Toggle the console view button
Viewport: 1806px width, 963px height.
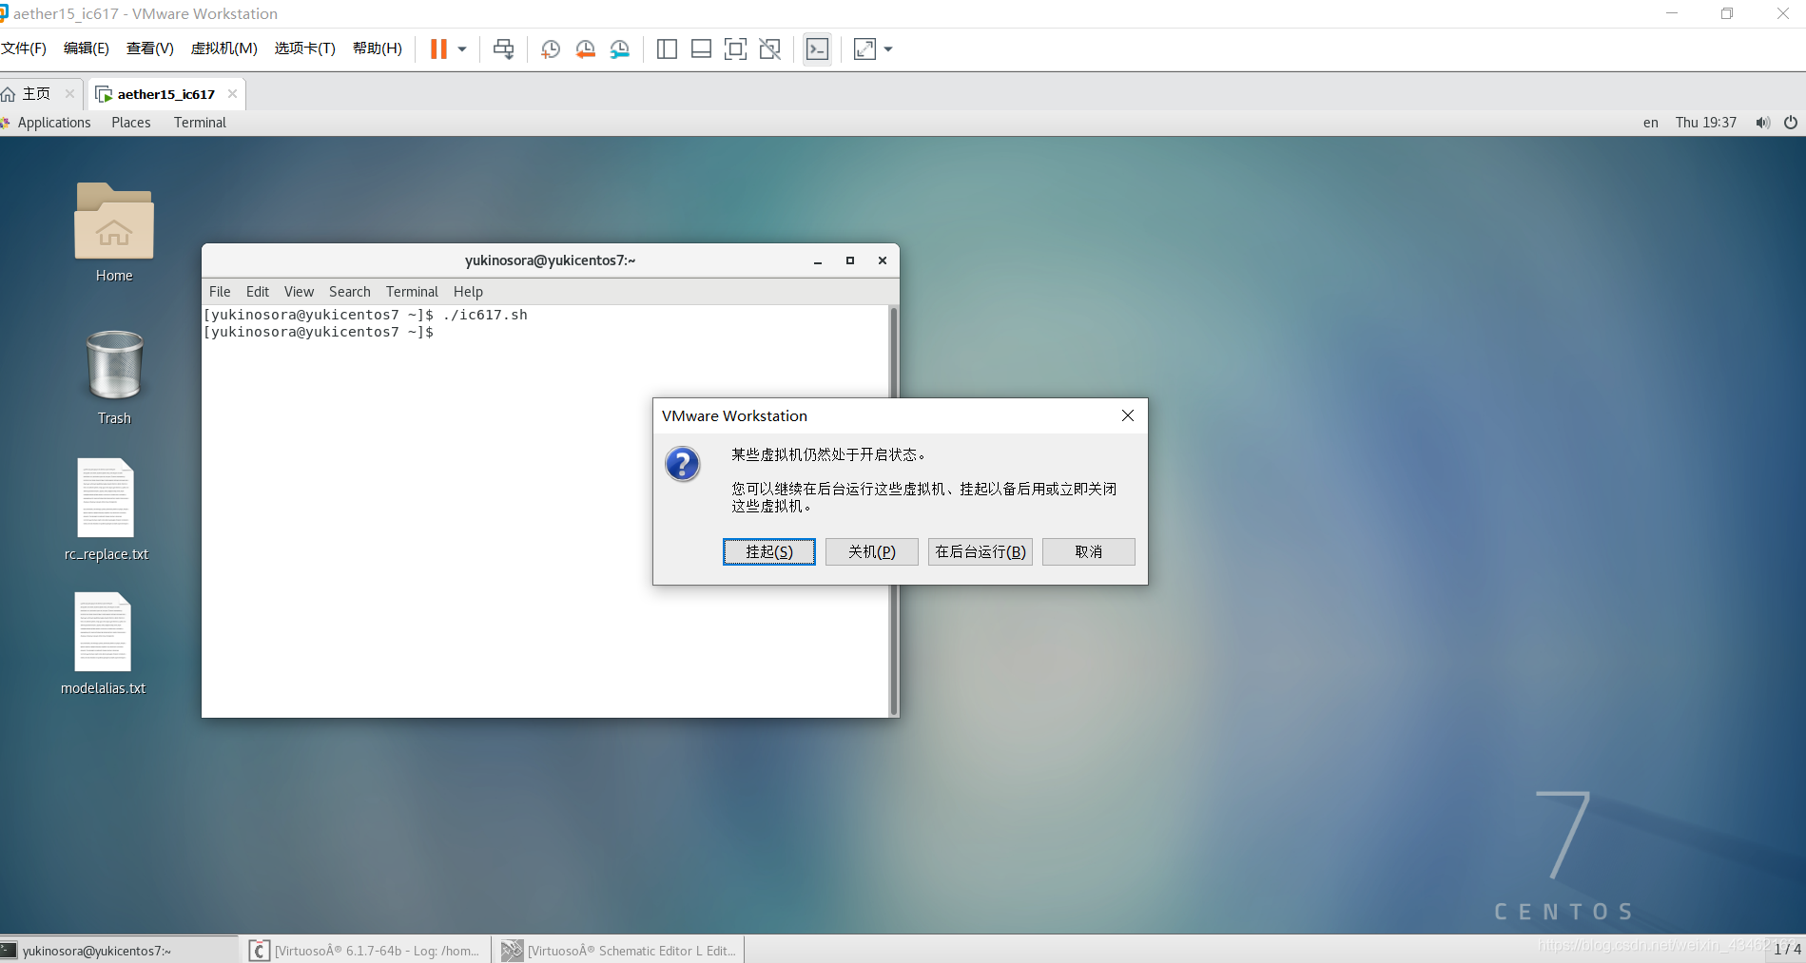[x=817, y=48]
